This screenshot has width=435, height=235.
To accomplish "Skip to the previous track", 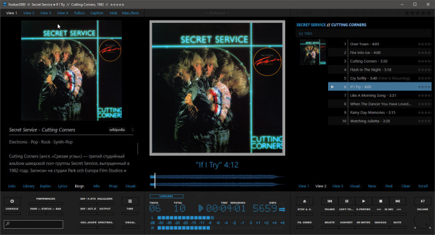I will click(x=329, y=202).
